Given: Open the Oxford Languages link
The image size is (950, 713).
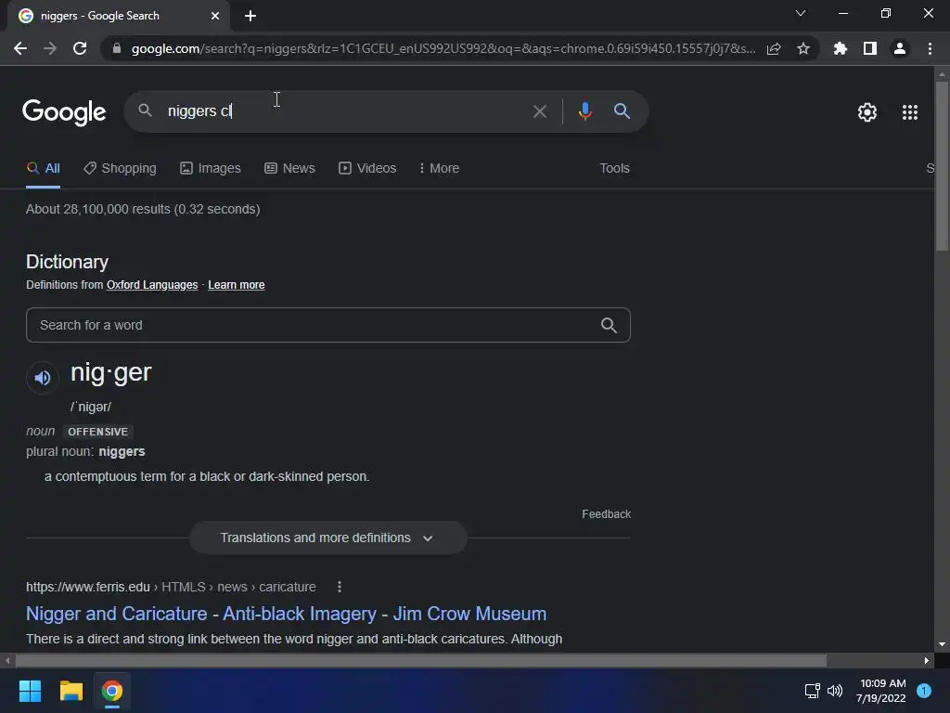Looking at the screenshot, I should [152, 285].
